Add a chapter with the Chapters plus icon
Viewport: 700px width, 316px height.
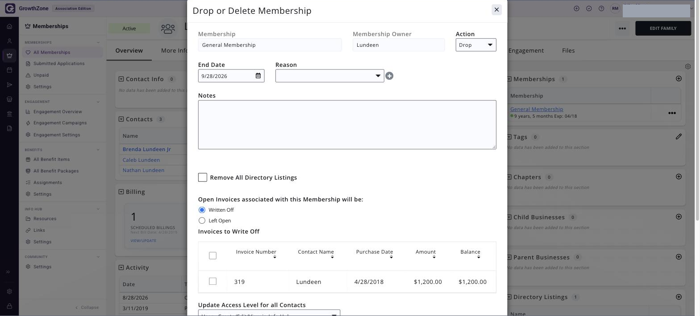point(679,176)
